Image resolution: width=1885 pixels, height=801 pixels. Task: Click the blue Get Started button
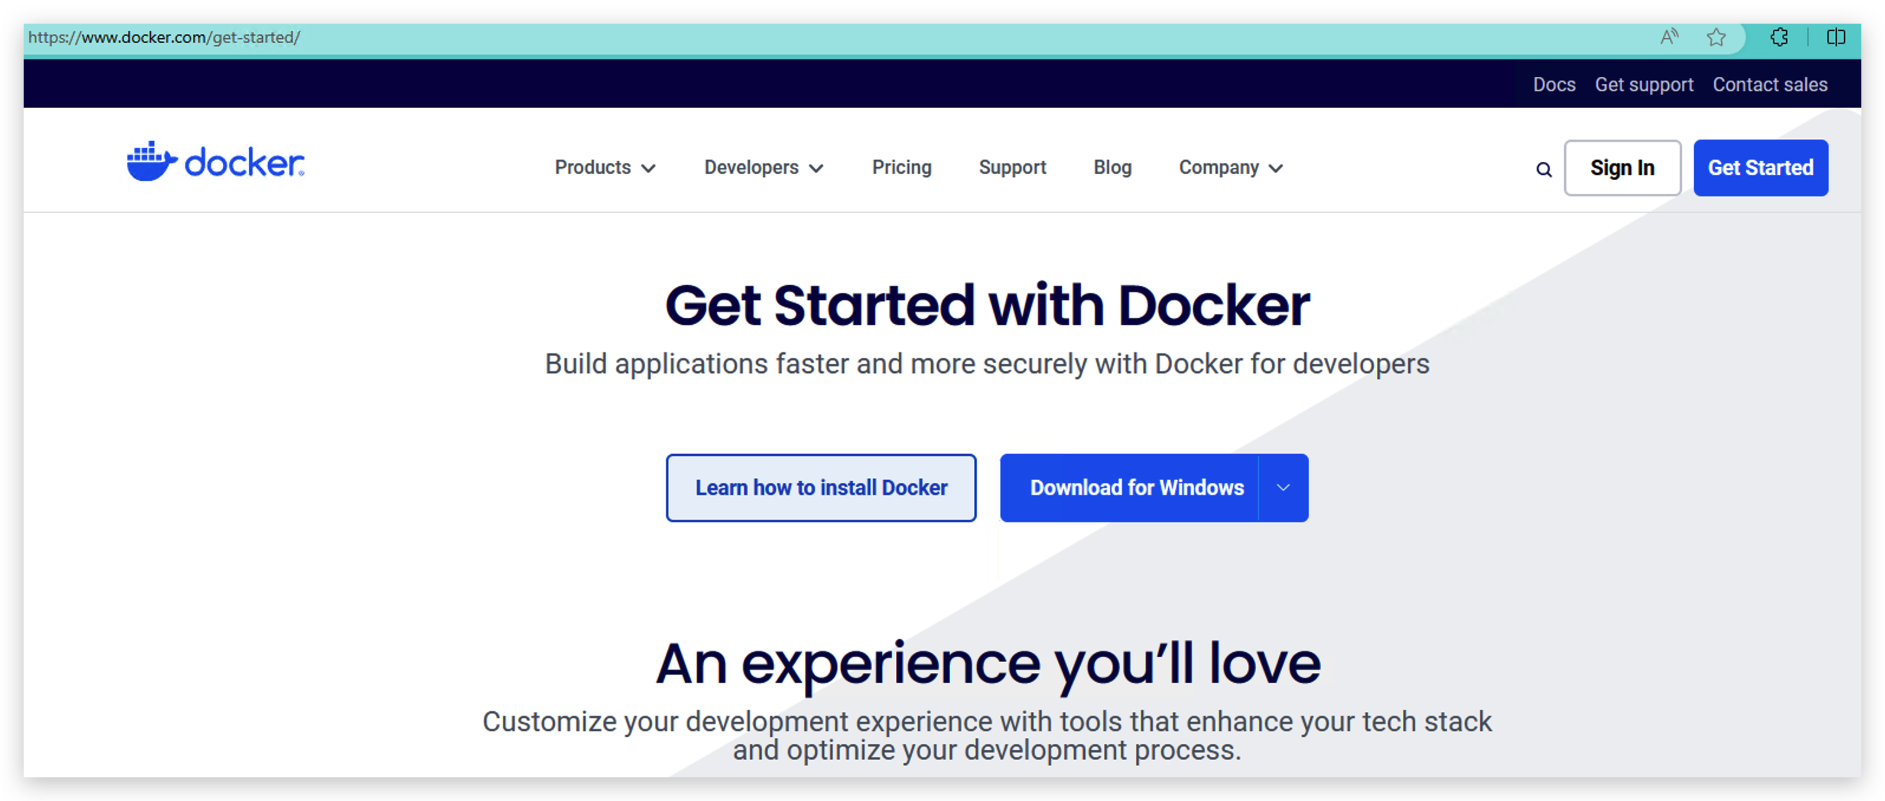[x=1760, y=168]
